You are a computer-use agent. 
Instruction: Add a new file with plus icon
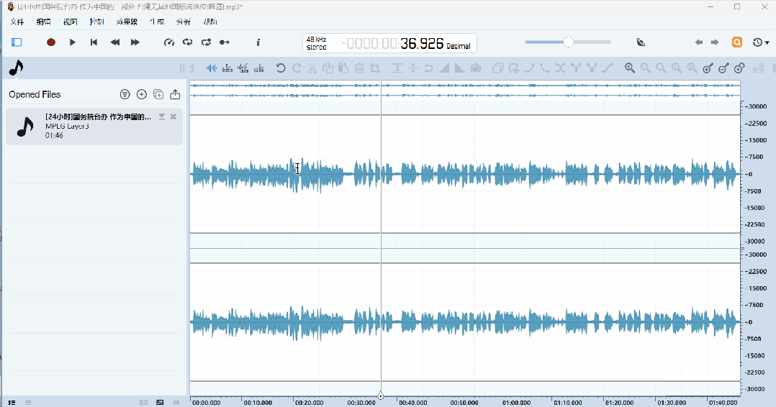pos(142,94)
